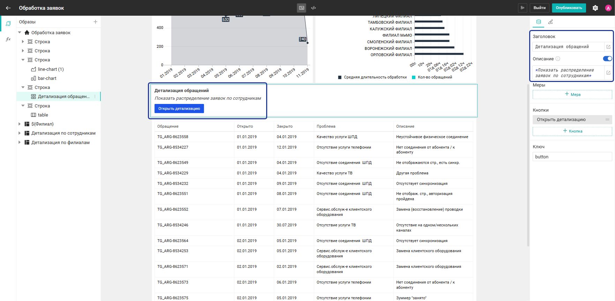Click the Ключ input field
615x301 pixels.
[572, 157]
